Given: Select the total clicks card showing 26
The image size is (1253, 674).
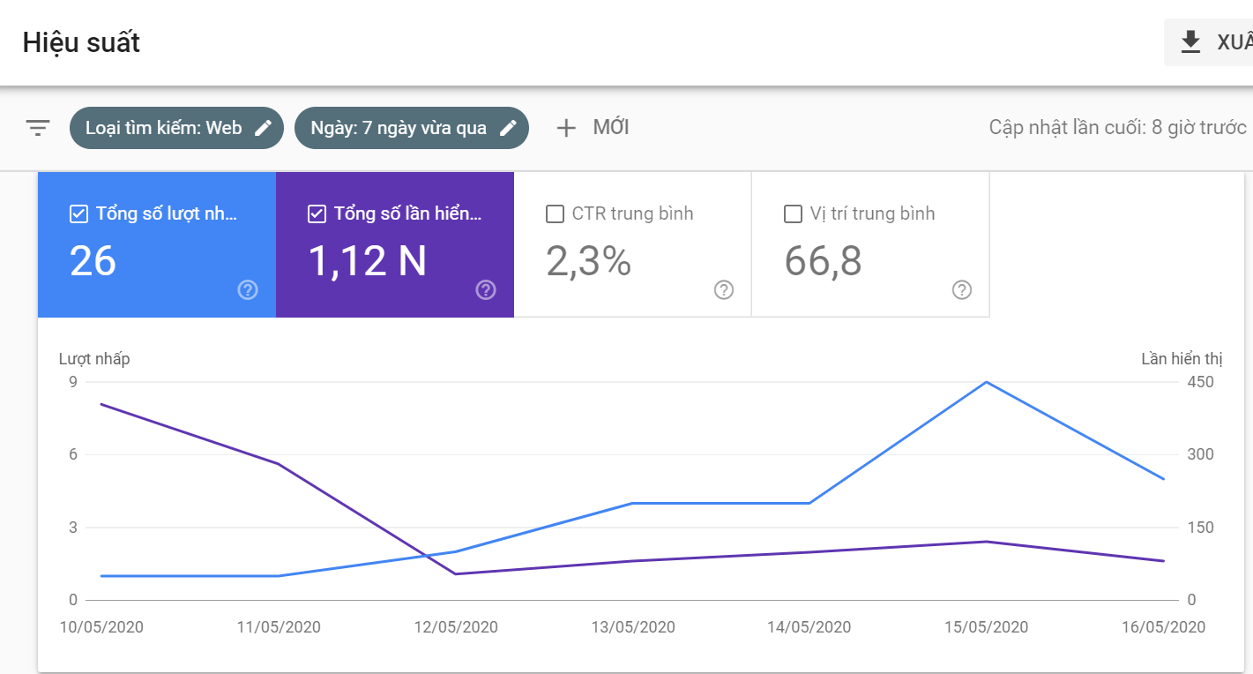Looking at the screenshot, I should pyautogui.click(x=157, y=244).
